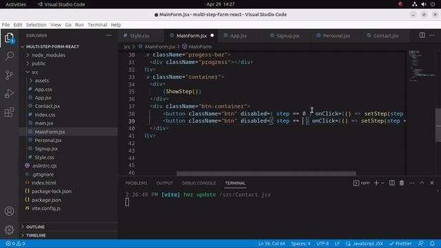Viewport: 441px width, 248px height.
Task: Add a new terminal with plus icon
Action: click(376, 183)
